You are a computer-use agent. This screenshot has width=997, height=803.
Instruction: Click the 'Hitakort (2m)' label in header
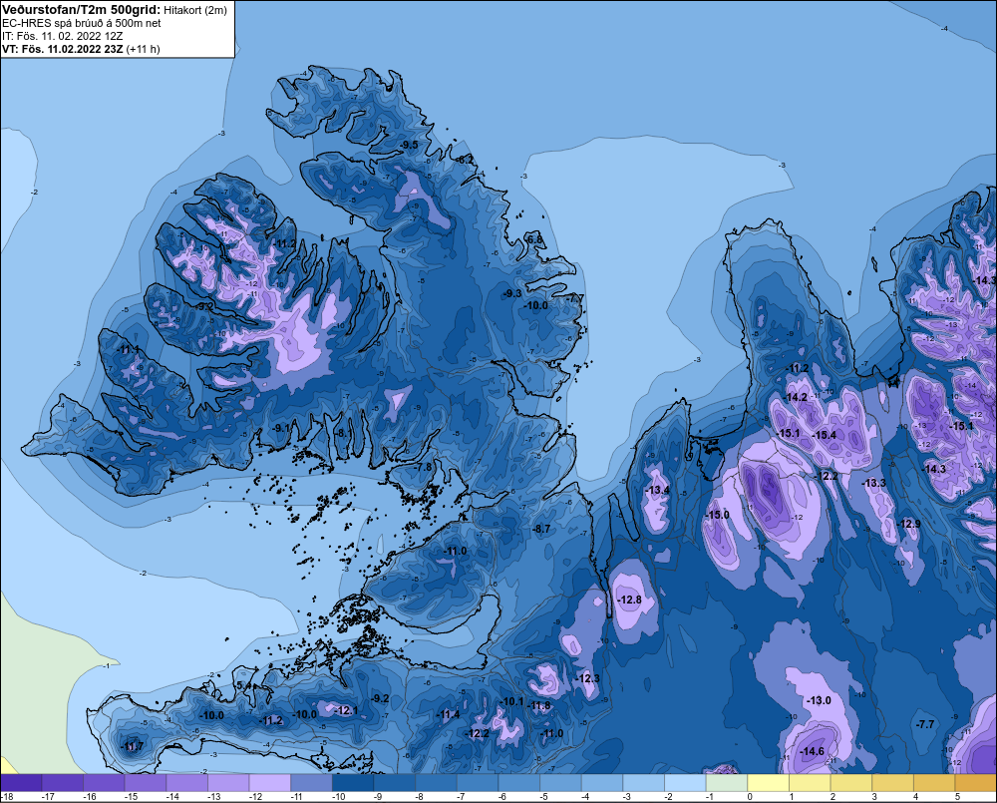coord(195,10)
